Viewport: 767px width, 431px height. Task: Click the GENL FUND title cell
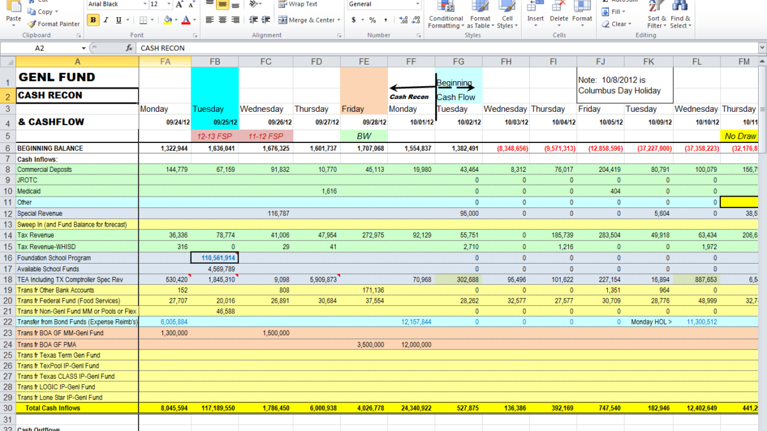(77, 77)
